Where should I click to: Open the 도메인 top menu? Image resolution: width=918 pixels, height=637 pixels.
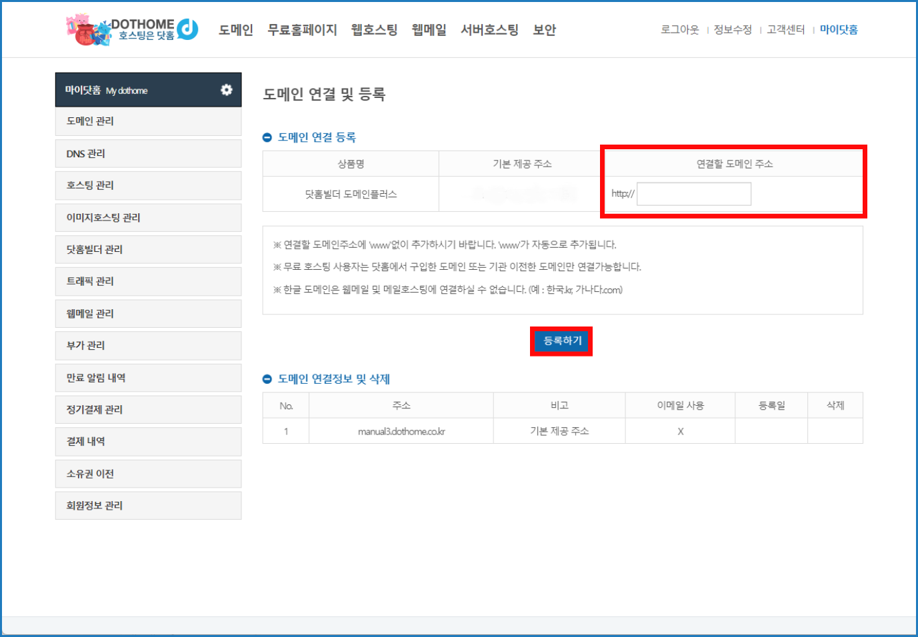click(x=236, y=30)
